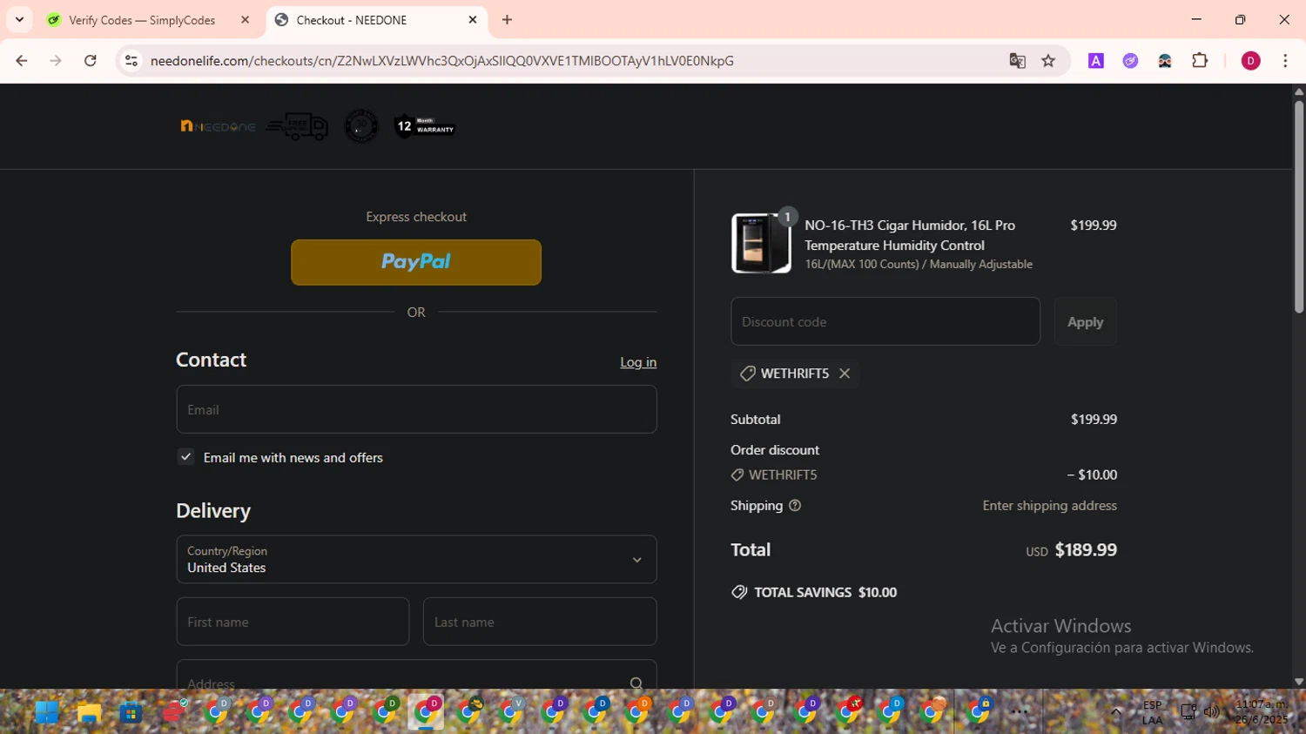Click the site information icon in address bar
This screenshot has height=734, width=1306.
point(131,61)
